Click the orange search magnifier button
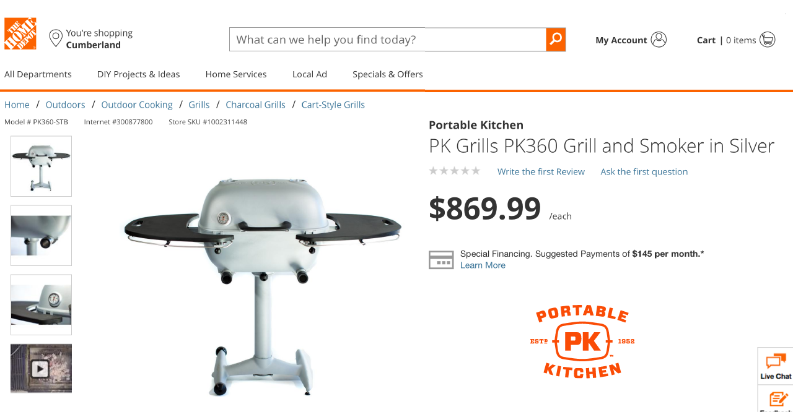The width and height of the screenshot is (793, 412). [x=556, y=40]
